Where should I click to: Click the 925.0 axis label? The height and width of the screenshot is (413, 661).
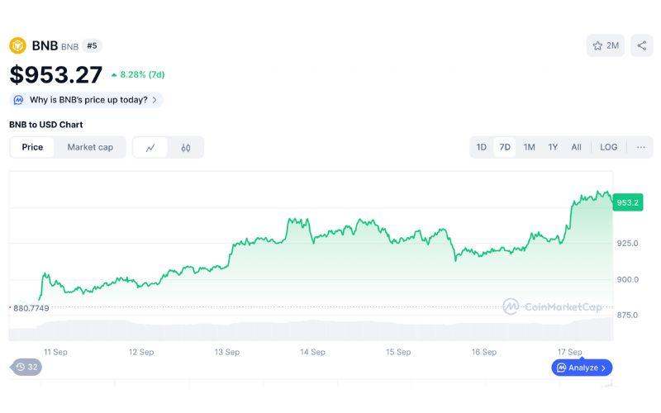click(627, 243)
